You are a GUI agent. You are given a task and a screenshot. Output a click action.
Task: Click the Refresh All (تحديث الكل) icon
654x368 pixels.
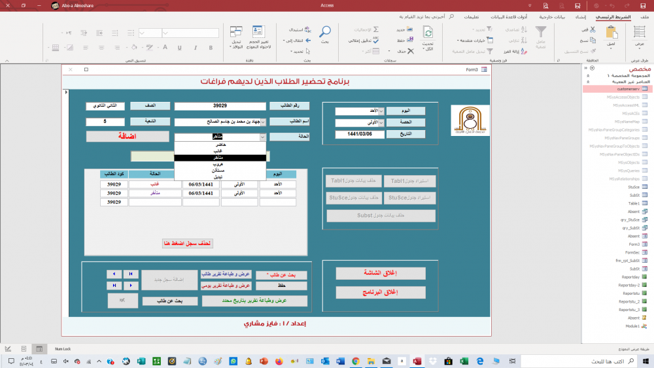click(428, 33)
